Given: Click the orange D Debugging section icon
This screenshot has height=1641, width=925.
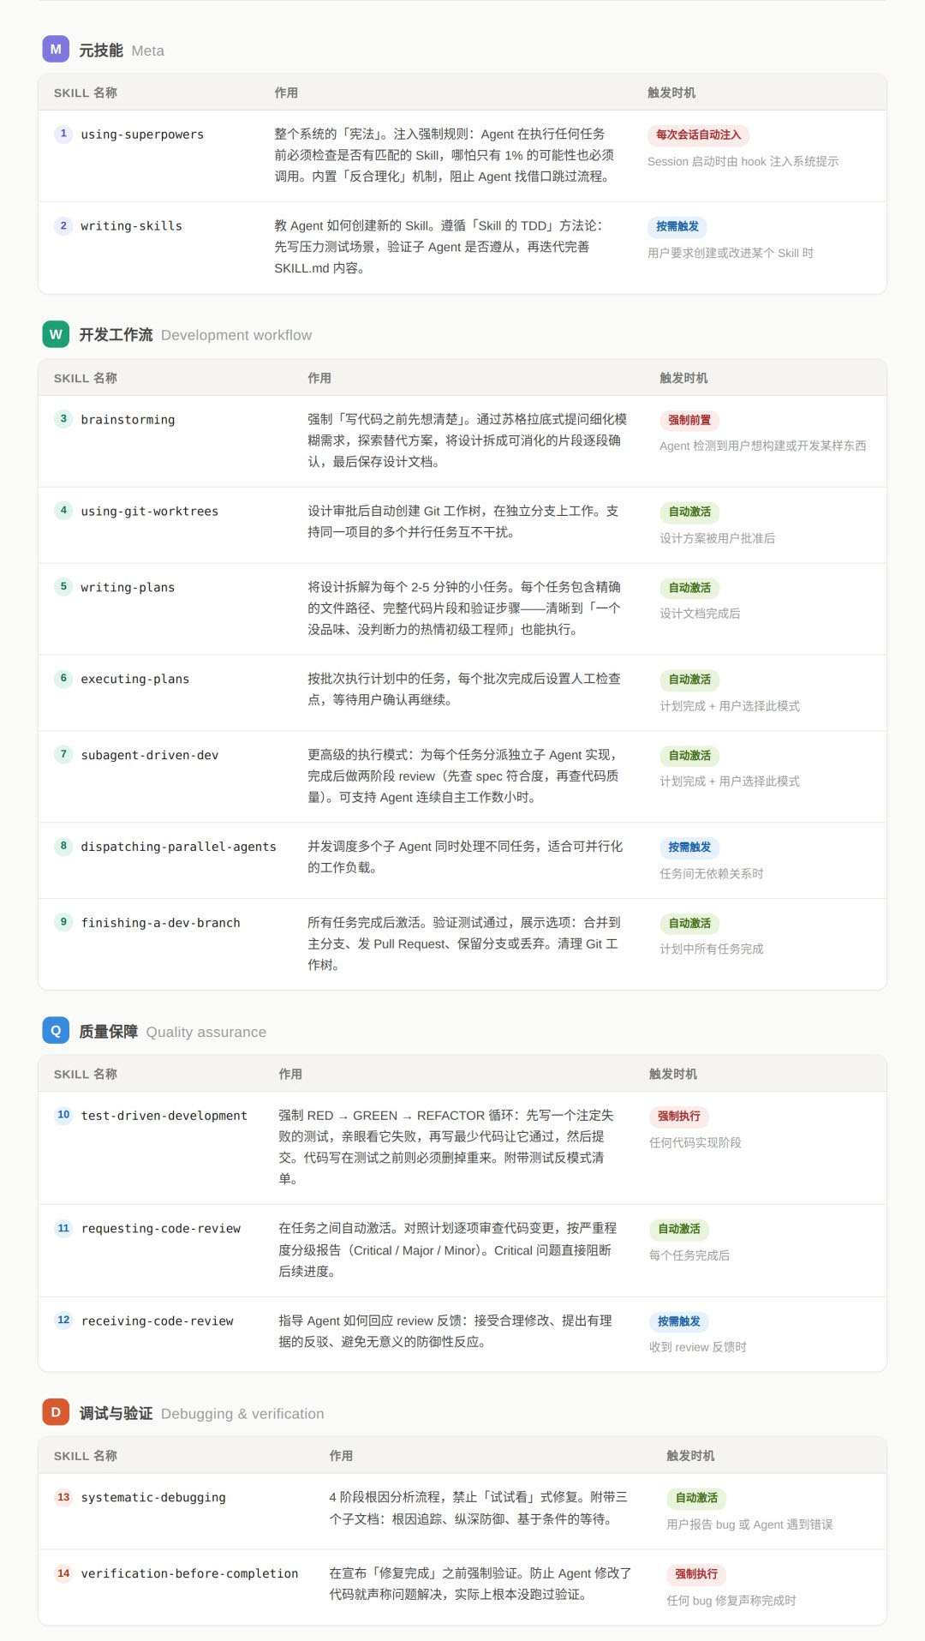Looking at the screenshot, I should (x=56, y=1412).
